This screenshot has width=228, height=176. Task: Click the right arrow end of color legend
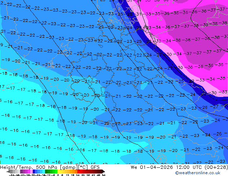pos(104,171)
